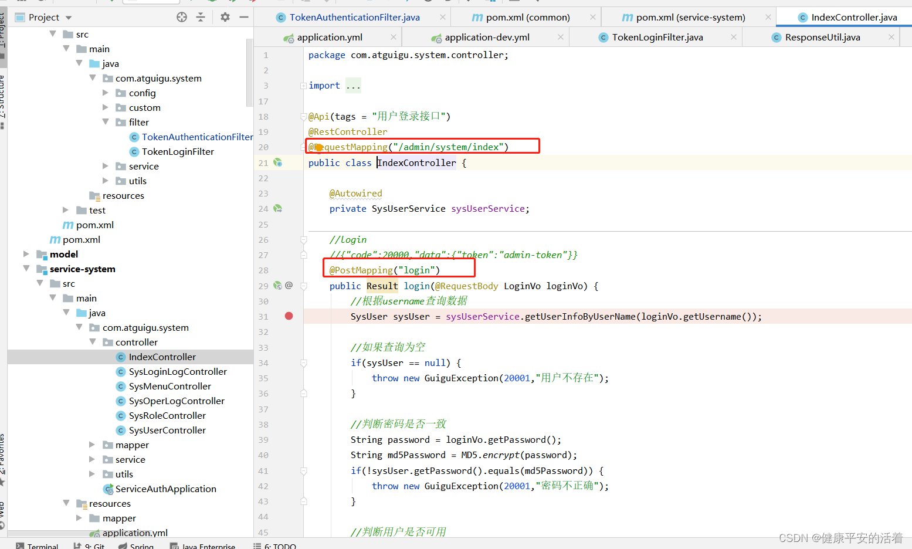The image size is (912, 549).
Task: Toggle the breakpoint on line 31
Action: (289, 316)
